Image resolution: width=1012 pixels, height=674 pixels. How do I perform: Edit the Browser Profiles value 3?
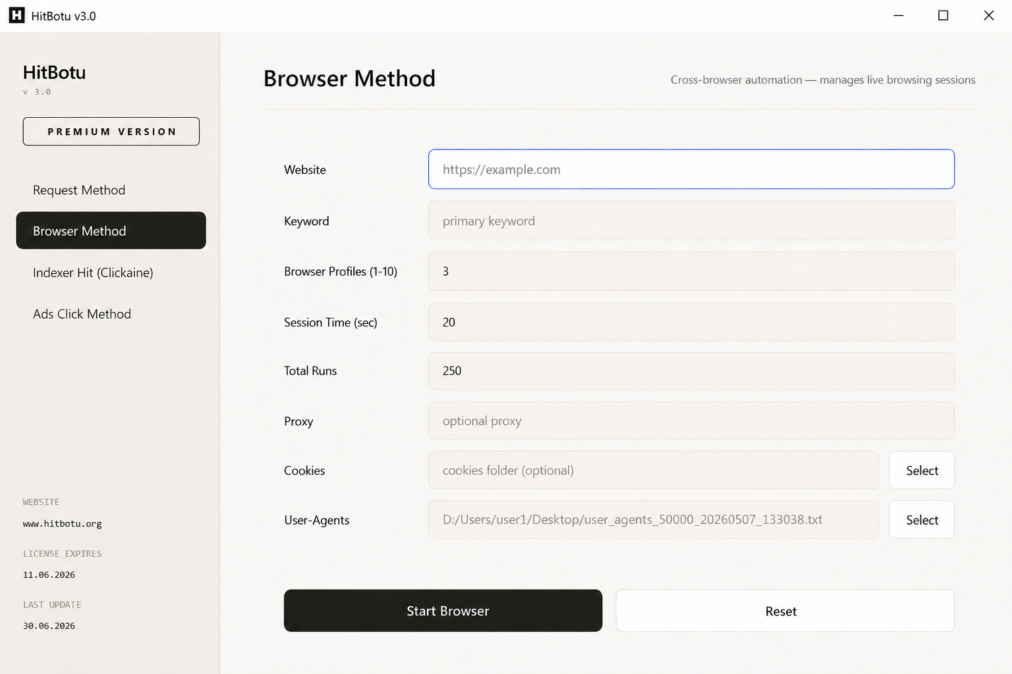(691, 271)
